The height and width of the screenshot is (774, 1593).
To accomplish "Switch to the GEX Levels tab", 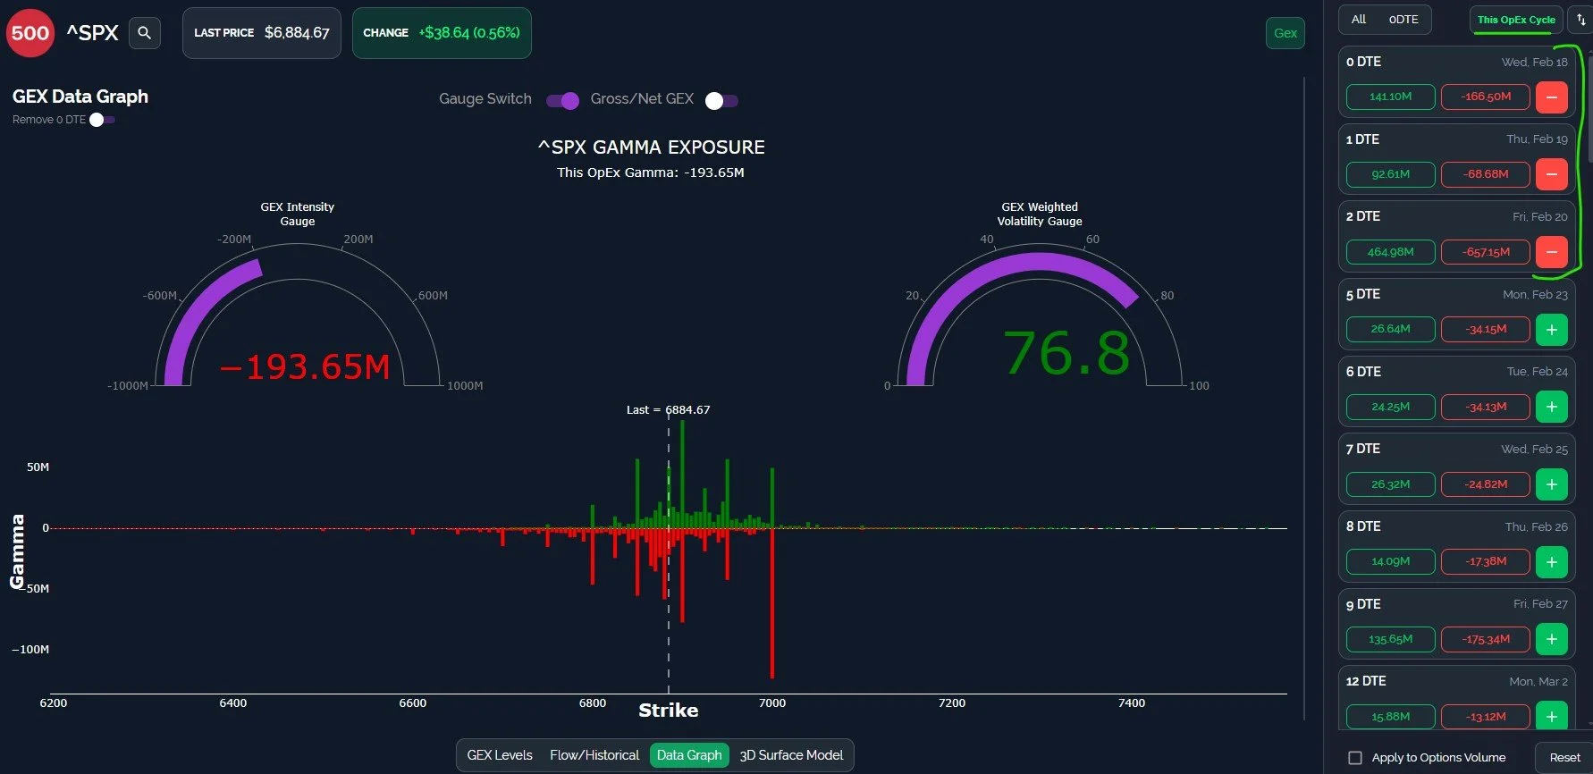I will click(500, 755).
